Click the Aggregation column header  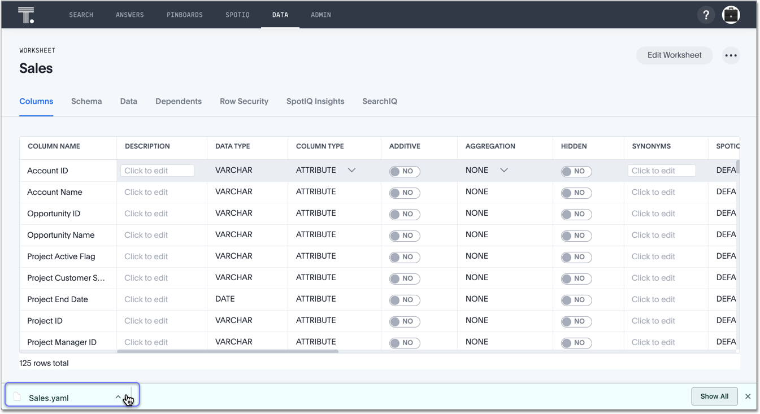[490, 146]
